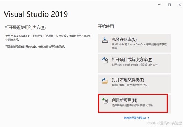Minimize the Visual Studio start window
The image size is (183, 127).
(x=159, y=5)
